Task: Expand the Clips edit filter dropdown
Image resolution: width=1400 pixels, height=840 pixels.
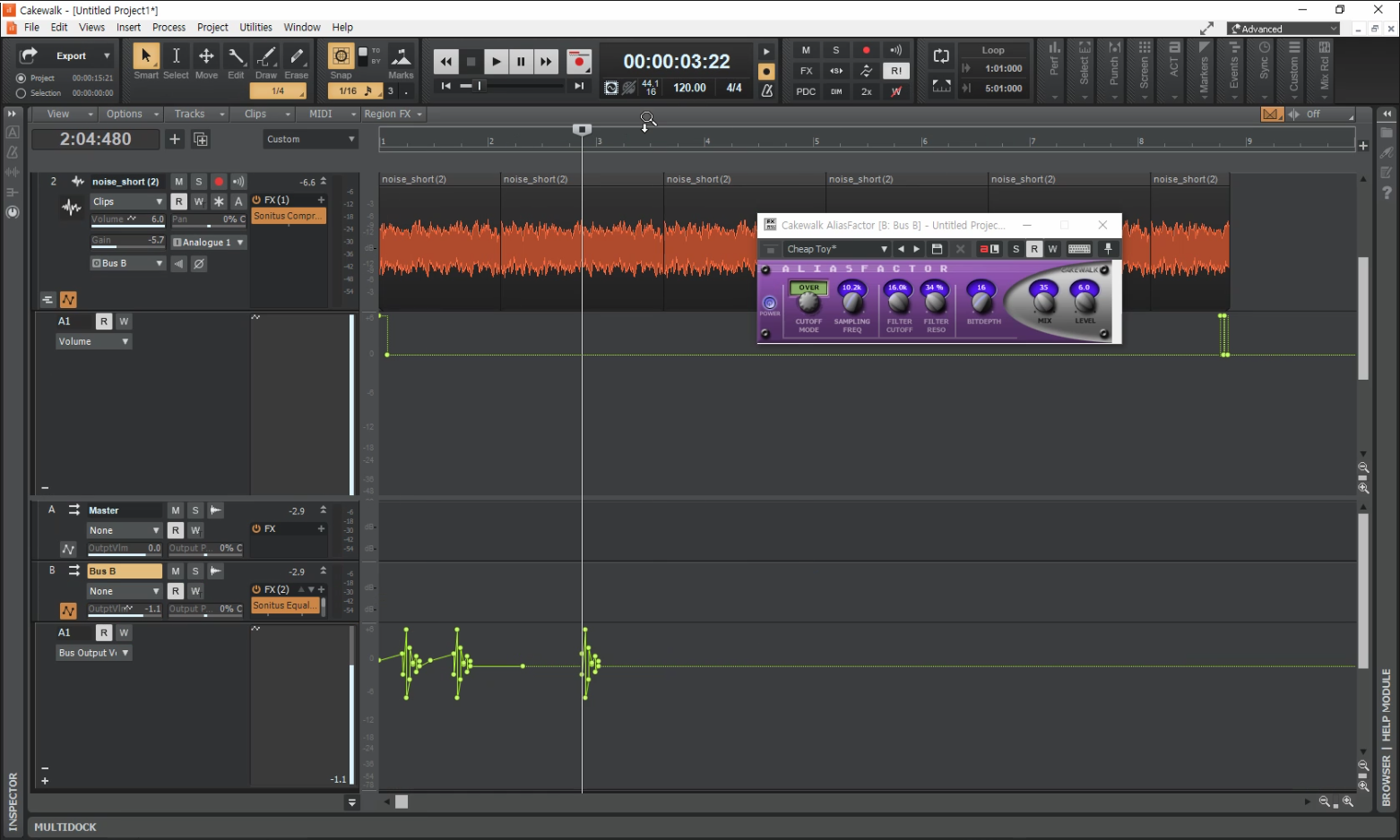Action: click(127, 201)
